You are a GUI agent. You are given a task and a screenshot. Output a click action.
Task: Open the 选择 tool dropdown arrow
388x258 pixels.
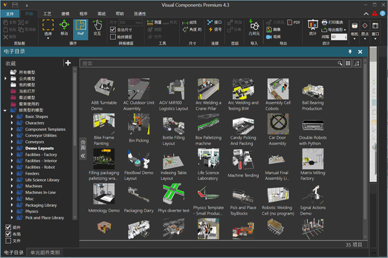48,38
